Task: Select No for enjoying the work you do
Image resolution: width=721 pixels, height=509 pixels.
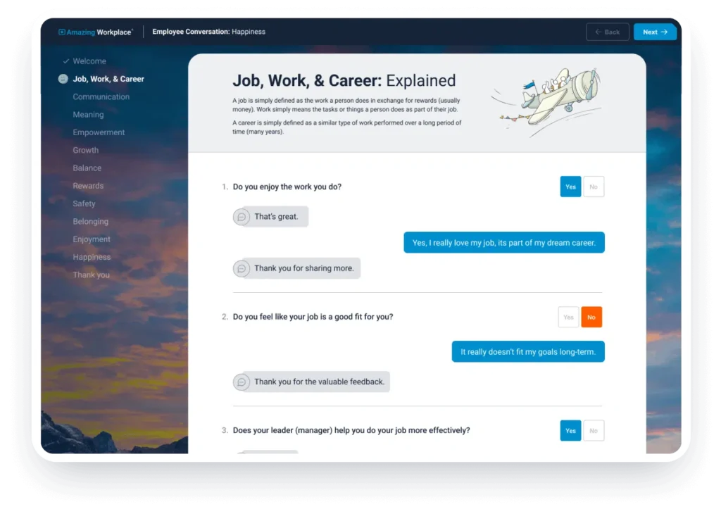Action: click(594, 187)
